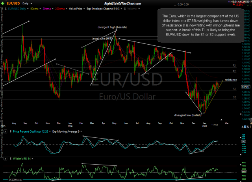The height and width of the screenshot is (182, 252).
Task: Click the TC2000.com label in RSI pane
Action: point(15,180)
